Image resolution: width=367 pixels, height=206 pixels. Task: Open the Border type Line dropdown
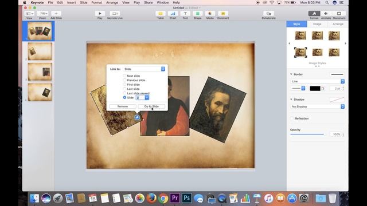pos(317,81)
